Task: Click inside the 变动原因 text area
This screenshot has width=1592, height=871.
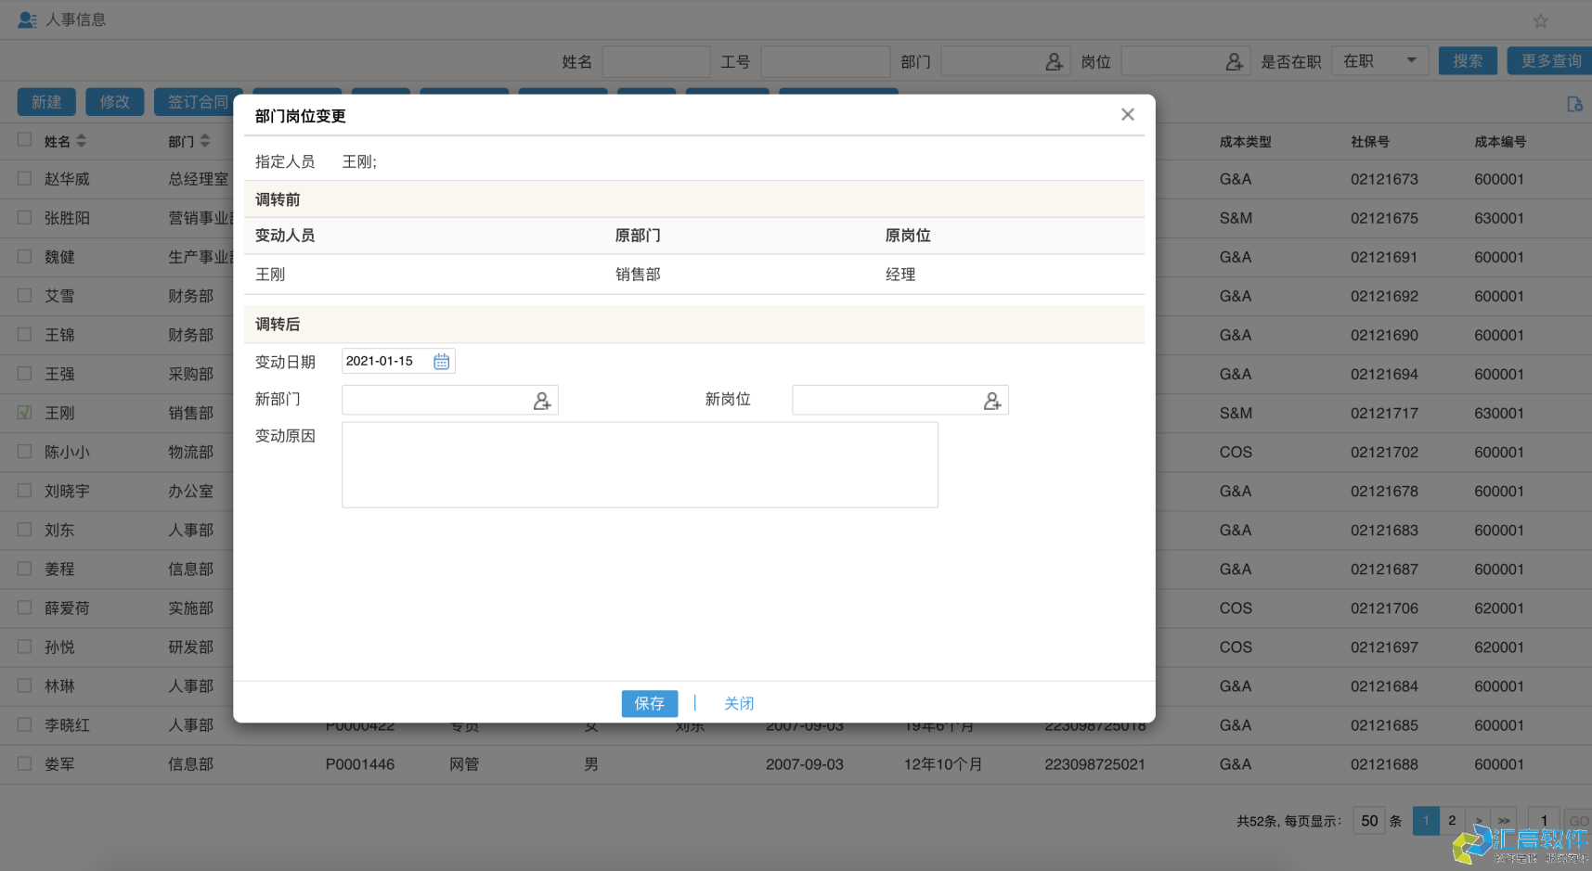Action: [640, 464]
